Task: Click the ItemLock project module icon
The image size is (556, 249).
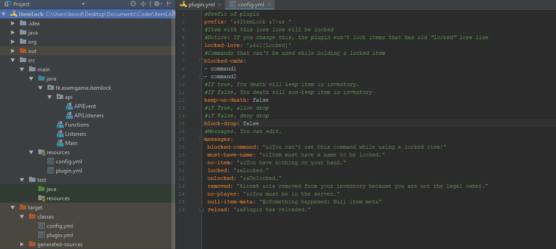Action: pyautogui.click(x=13, y=14)
